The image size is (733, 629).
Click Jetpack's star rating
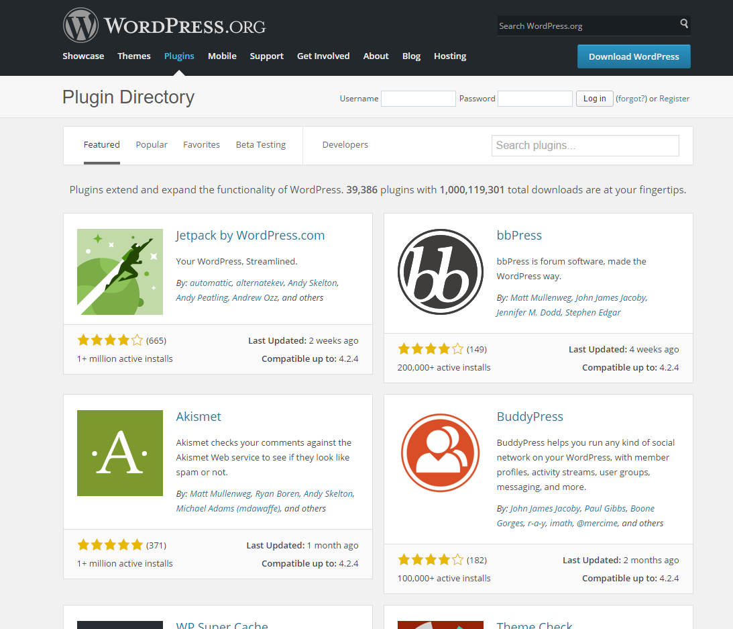click(x=110, y=340)
